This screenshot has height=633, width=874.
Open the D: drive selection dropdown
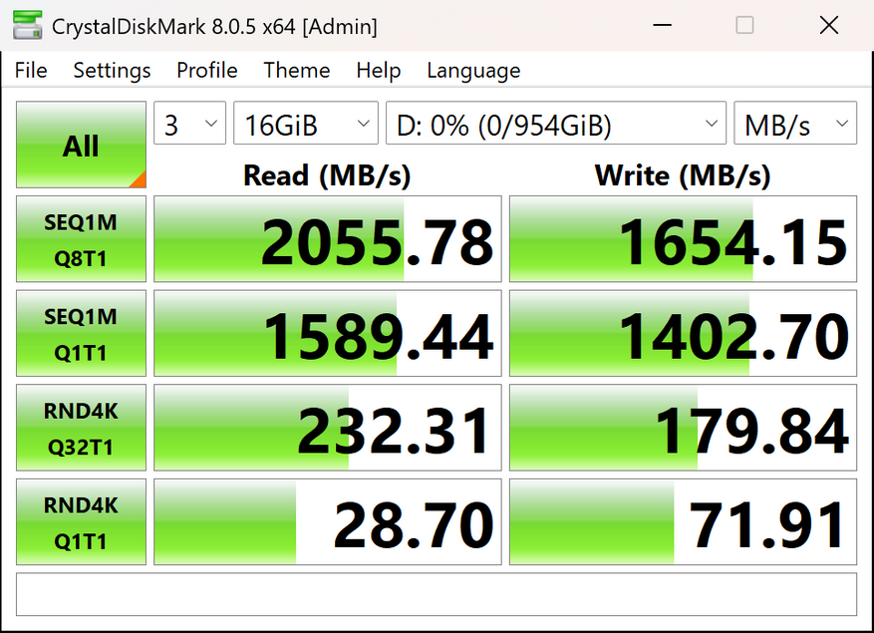[x=556, y=124]
